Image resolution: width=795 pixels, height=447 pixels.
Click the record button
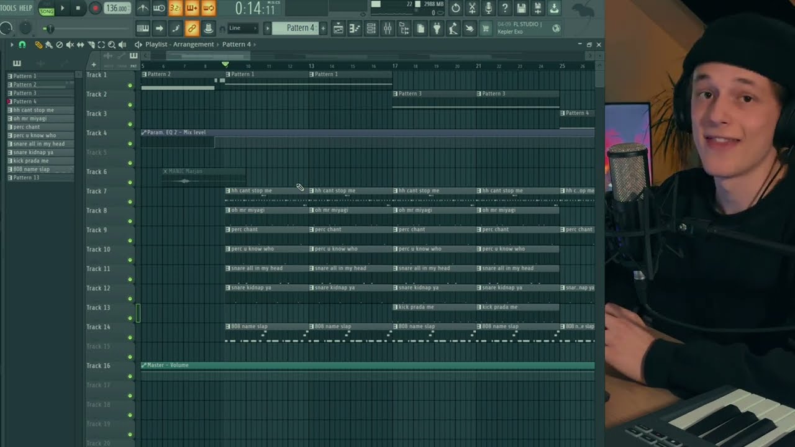tap(95, 8)
